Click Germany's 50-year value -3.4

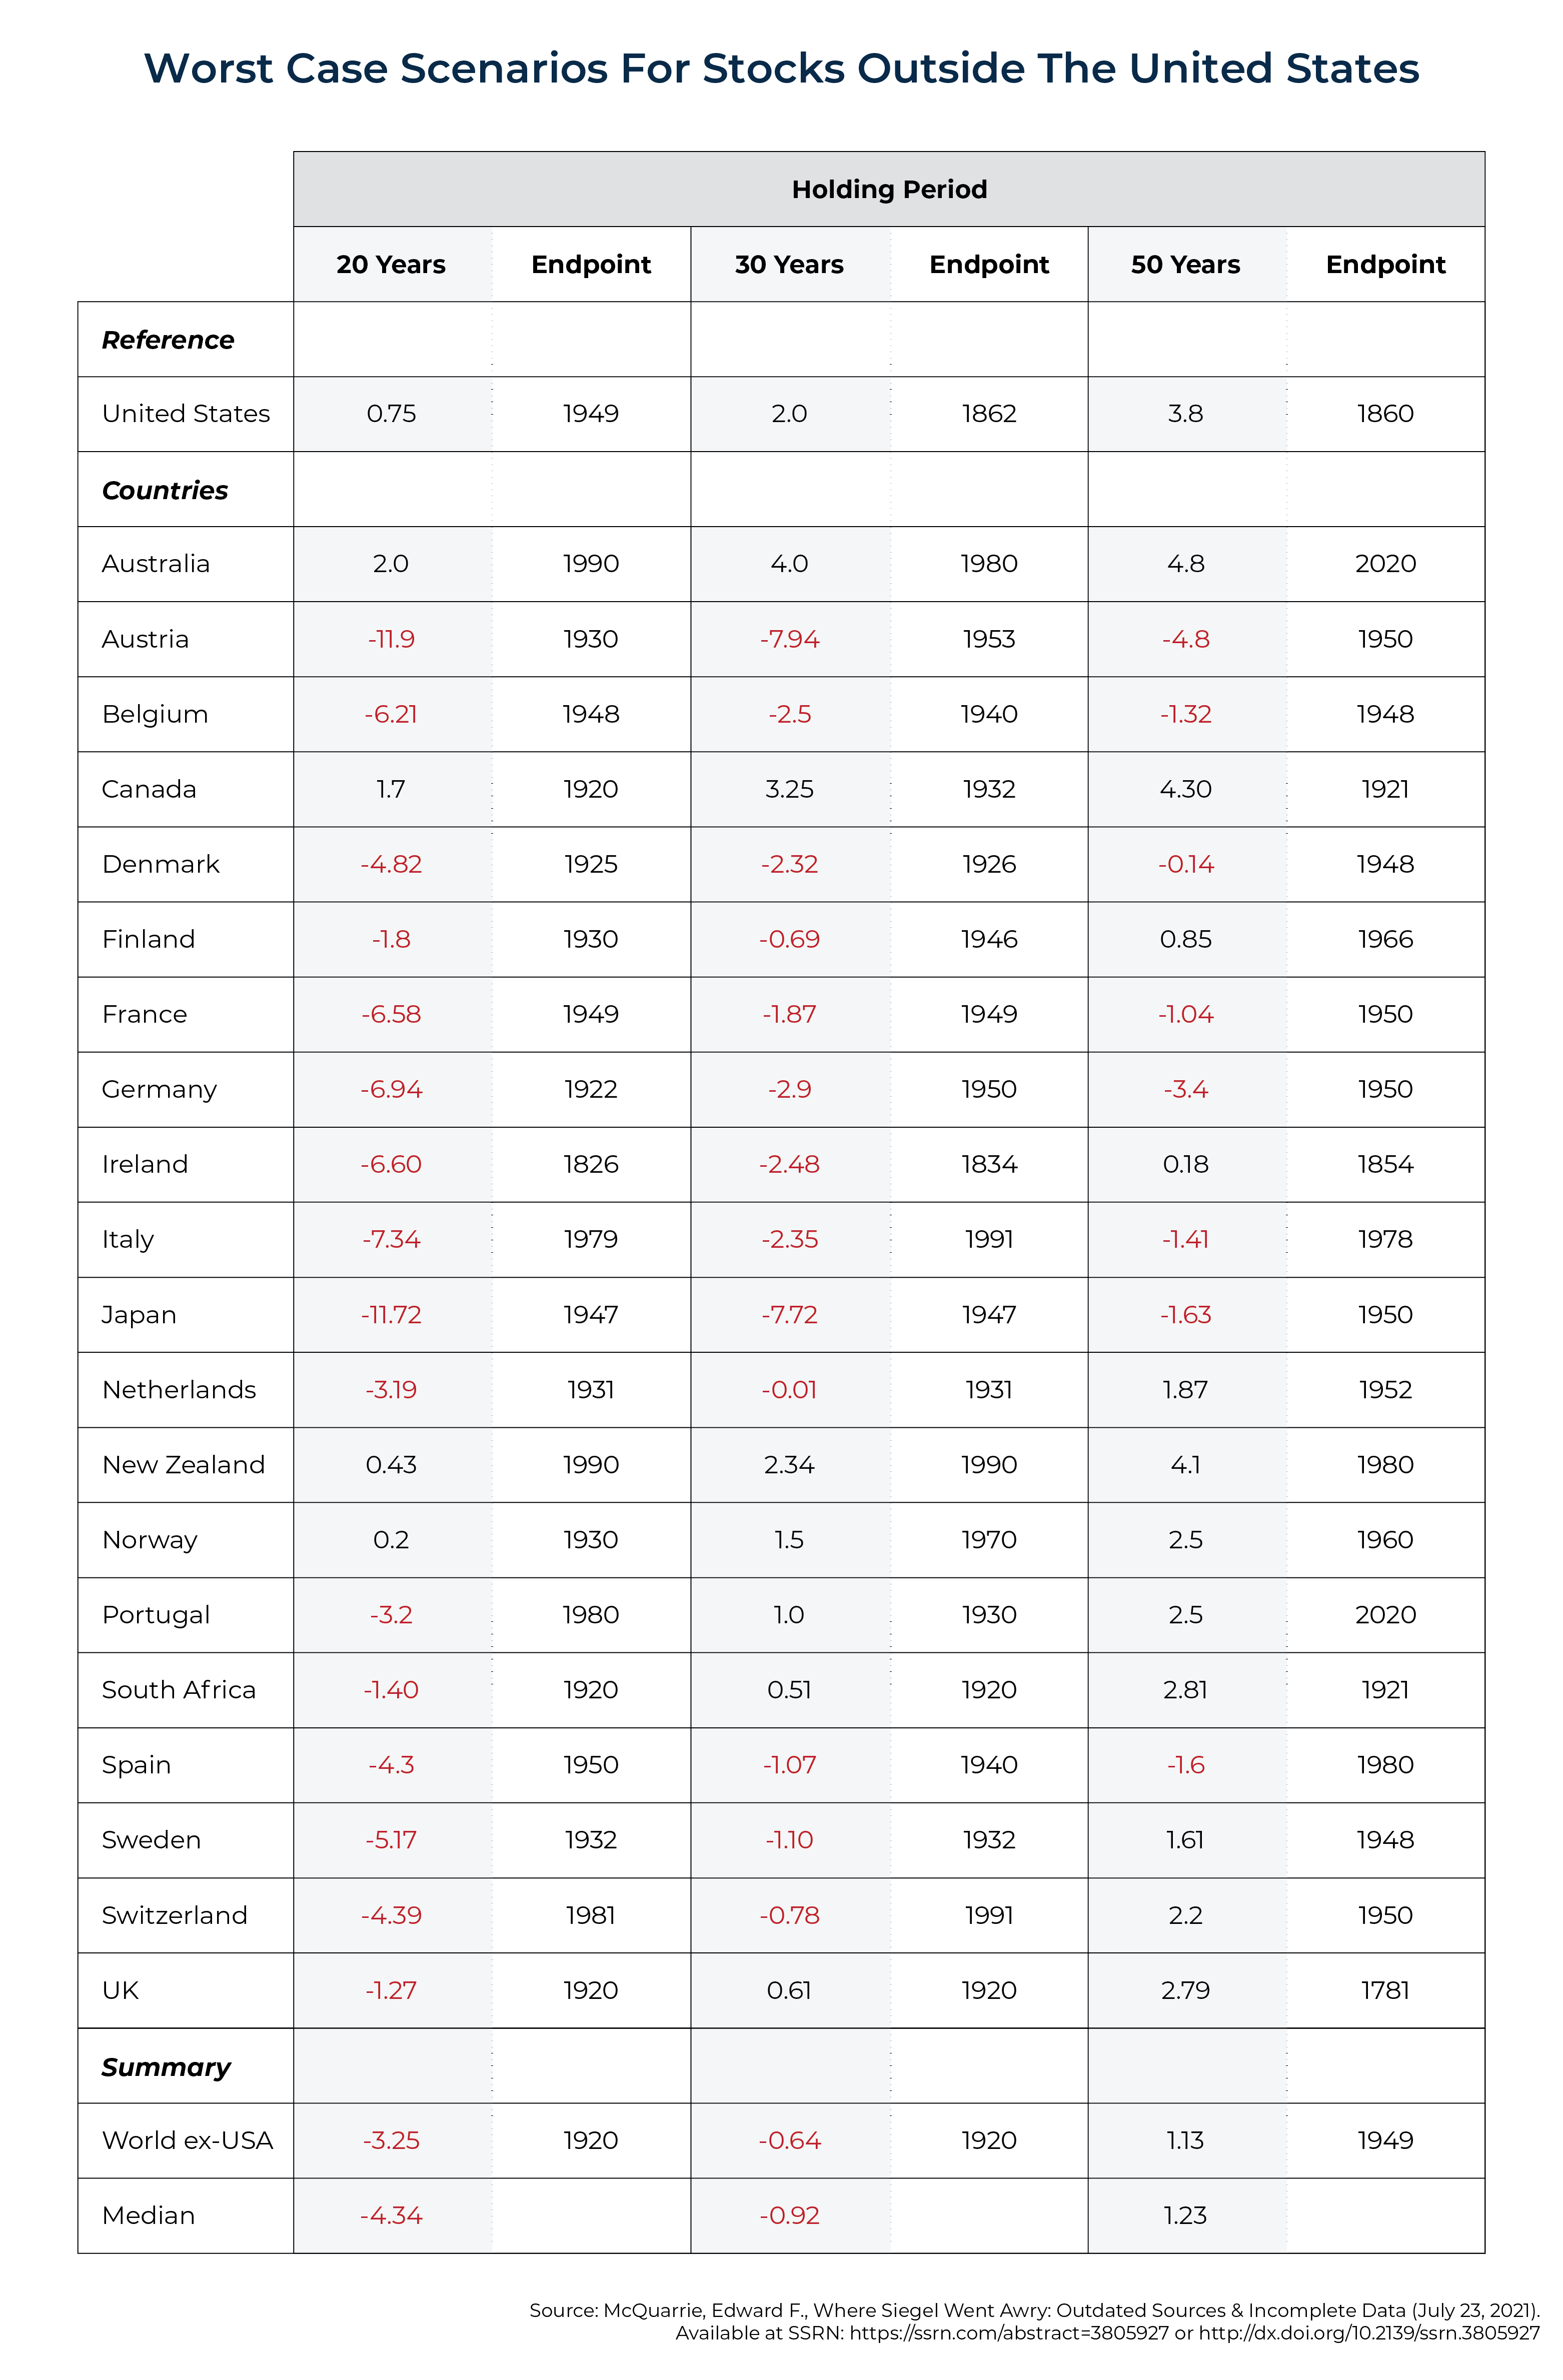point(1185,1089)
